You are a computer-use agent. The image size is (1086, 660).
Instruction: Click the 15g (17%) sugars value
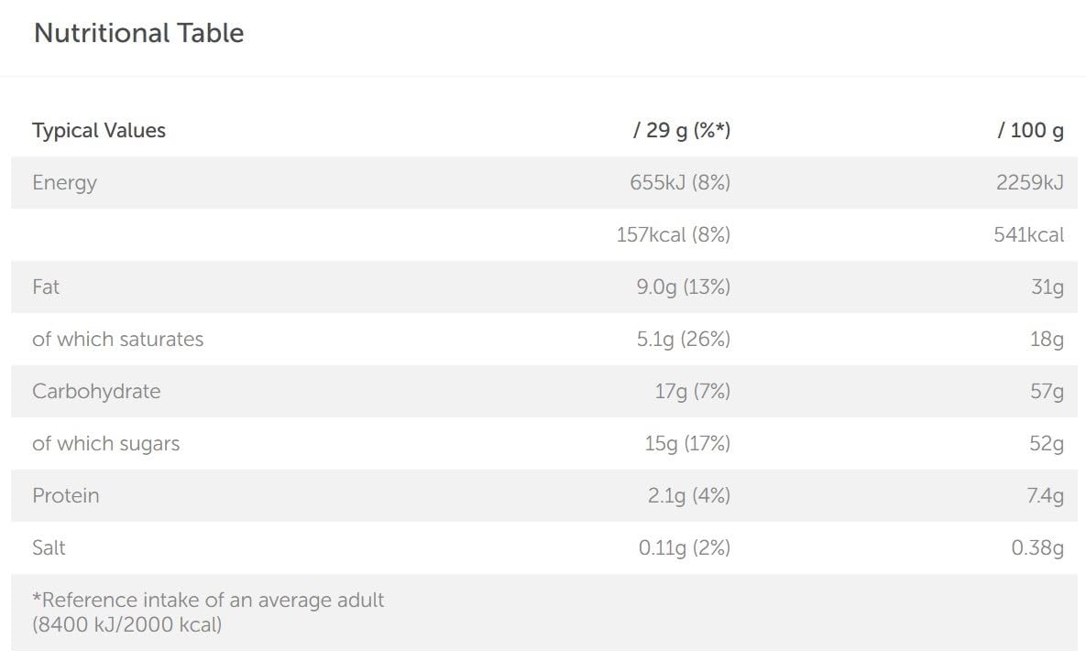tap(687, 444)
